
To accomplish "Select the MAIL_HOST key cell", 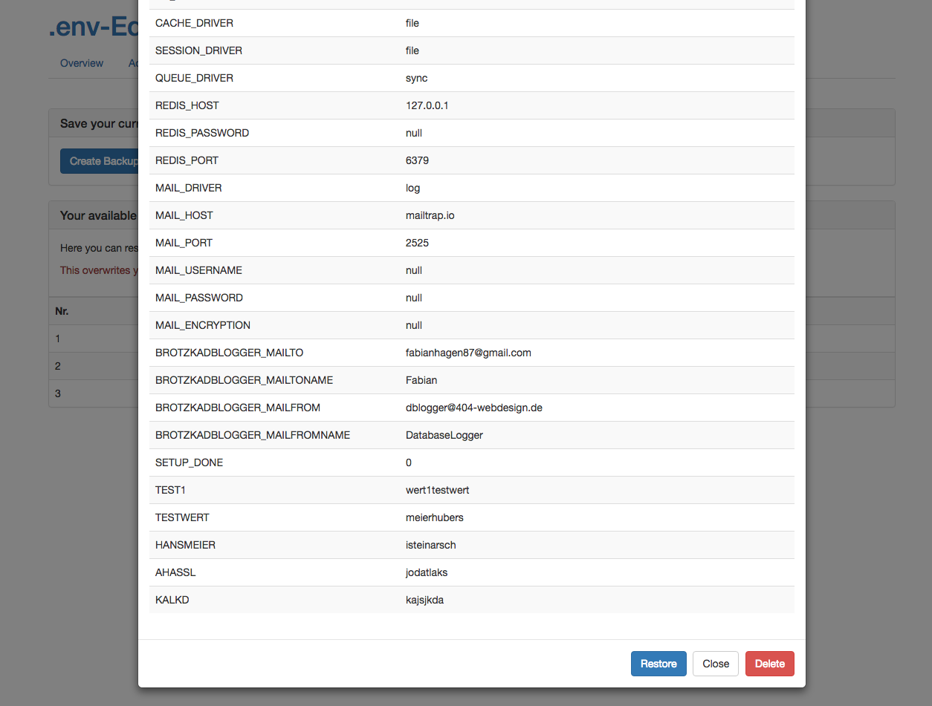I will (x=184, y=215).
